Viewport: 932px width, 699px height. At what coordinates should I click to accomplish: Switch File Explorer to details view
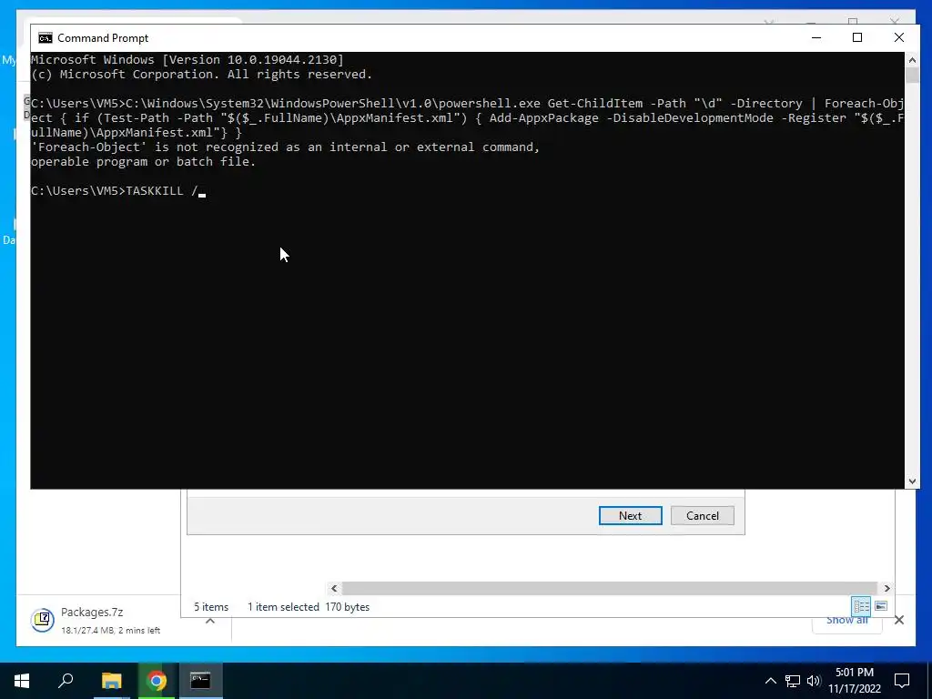coord(861,606)
